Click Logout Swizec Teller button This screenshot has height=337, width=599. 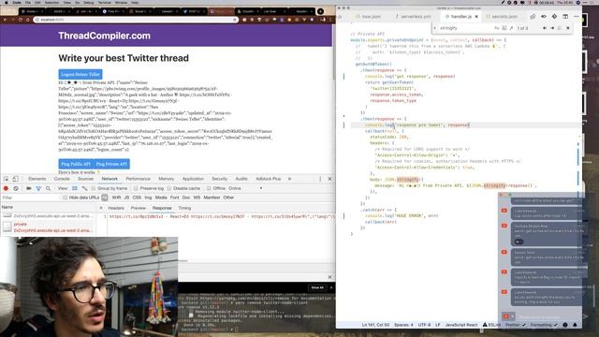80,75
